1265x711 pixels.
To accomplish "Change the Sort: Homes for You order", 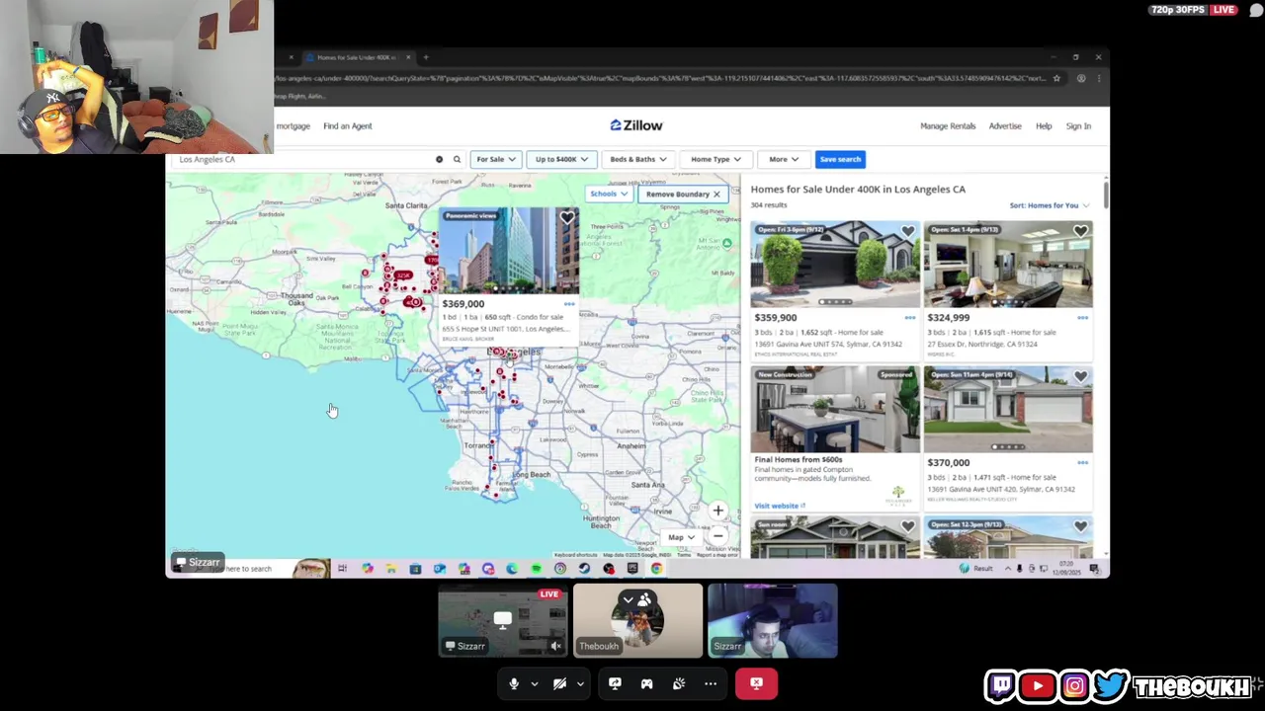I will pos(1049,205).
